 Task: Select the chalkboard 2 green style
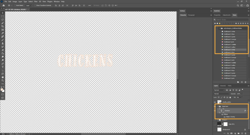click(x=229, y=55)
